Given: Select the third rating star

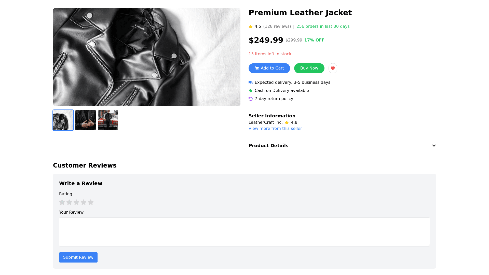Looking at the screenshot, I should [76, 202].
